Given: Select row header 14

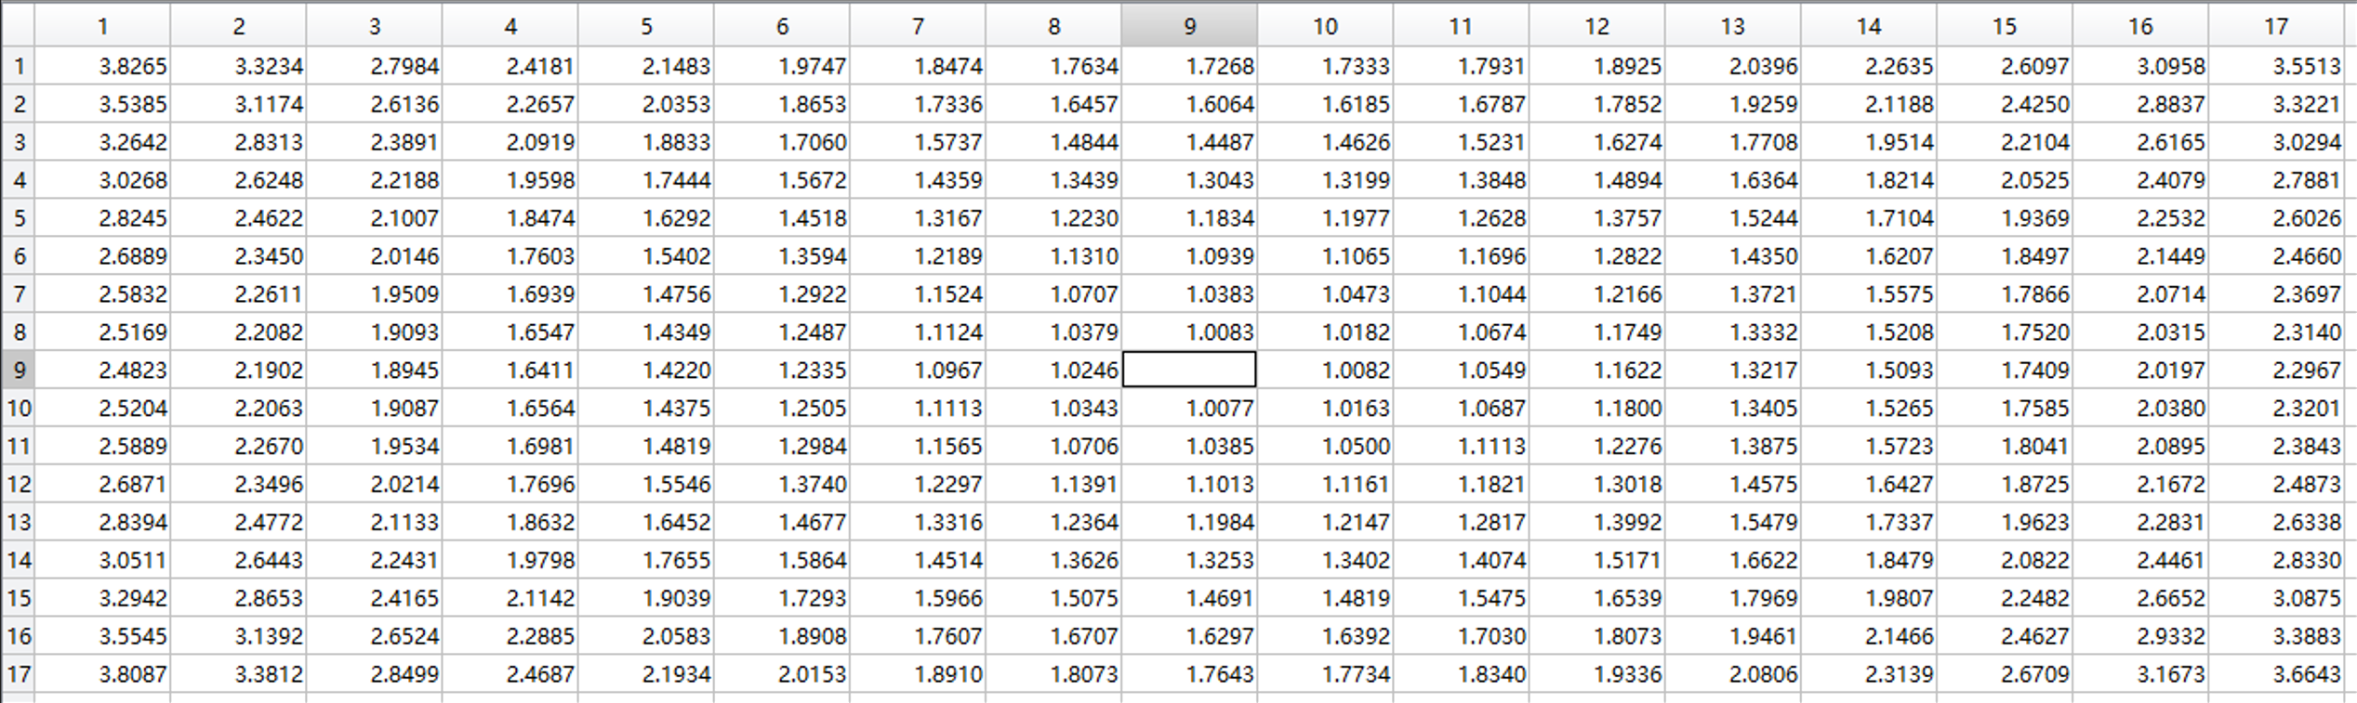Looking at the screenshot, I should (x=18, y=560).
